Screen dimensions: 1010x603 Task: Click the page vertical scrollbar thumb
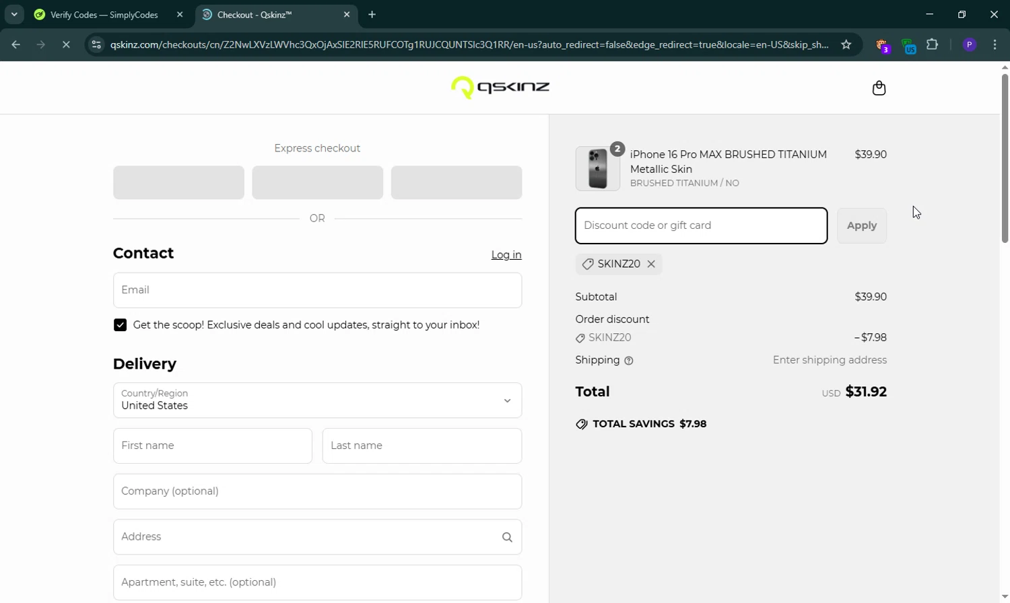coord(1005,158)
